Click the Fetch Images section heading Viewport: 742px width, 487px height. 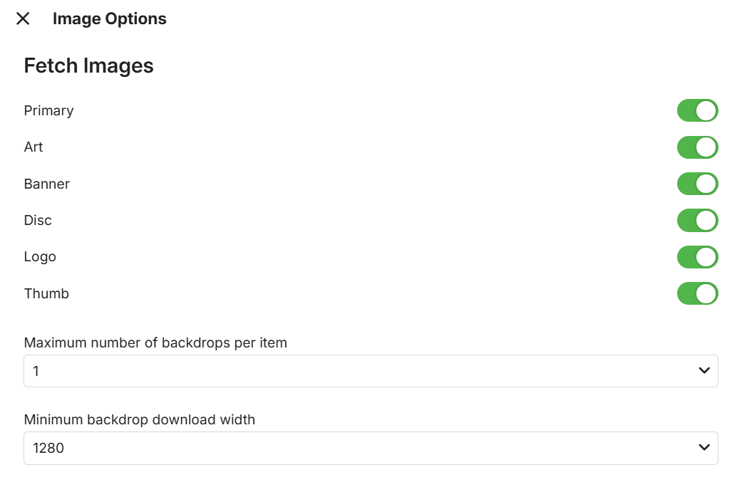click(x=89, y=66)
